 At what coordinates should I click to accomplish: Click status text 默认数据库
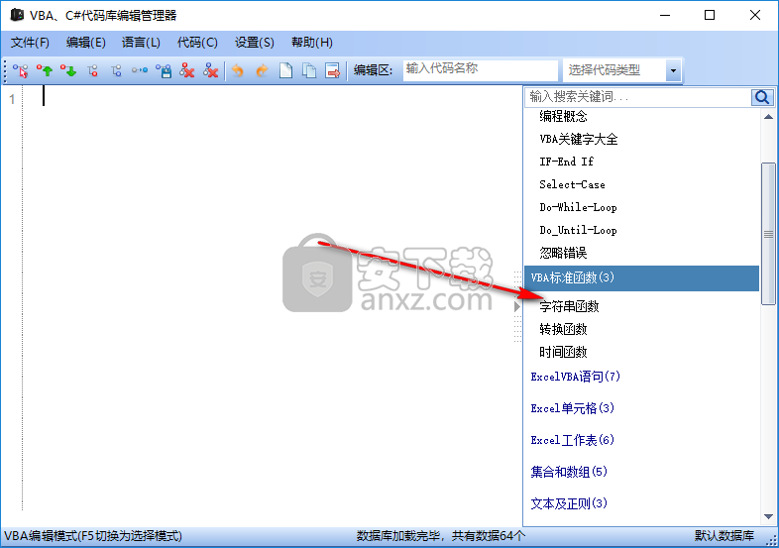tap(724, 536)
